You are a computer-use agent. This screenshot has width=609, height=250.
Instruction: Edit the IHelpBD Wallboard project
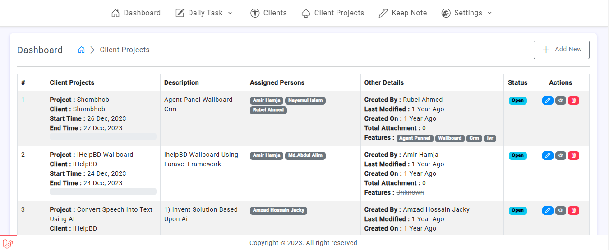click(548, 155)
